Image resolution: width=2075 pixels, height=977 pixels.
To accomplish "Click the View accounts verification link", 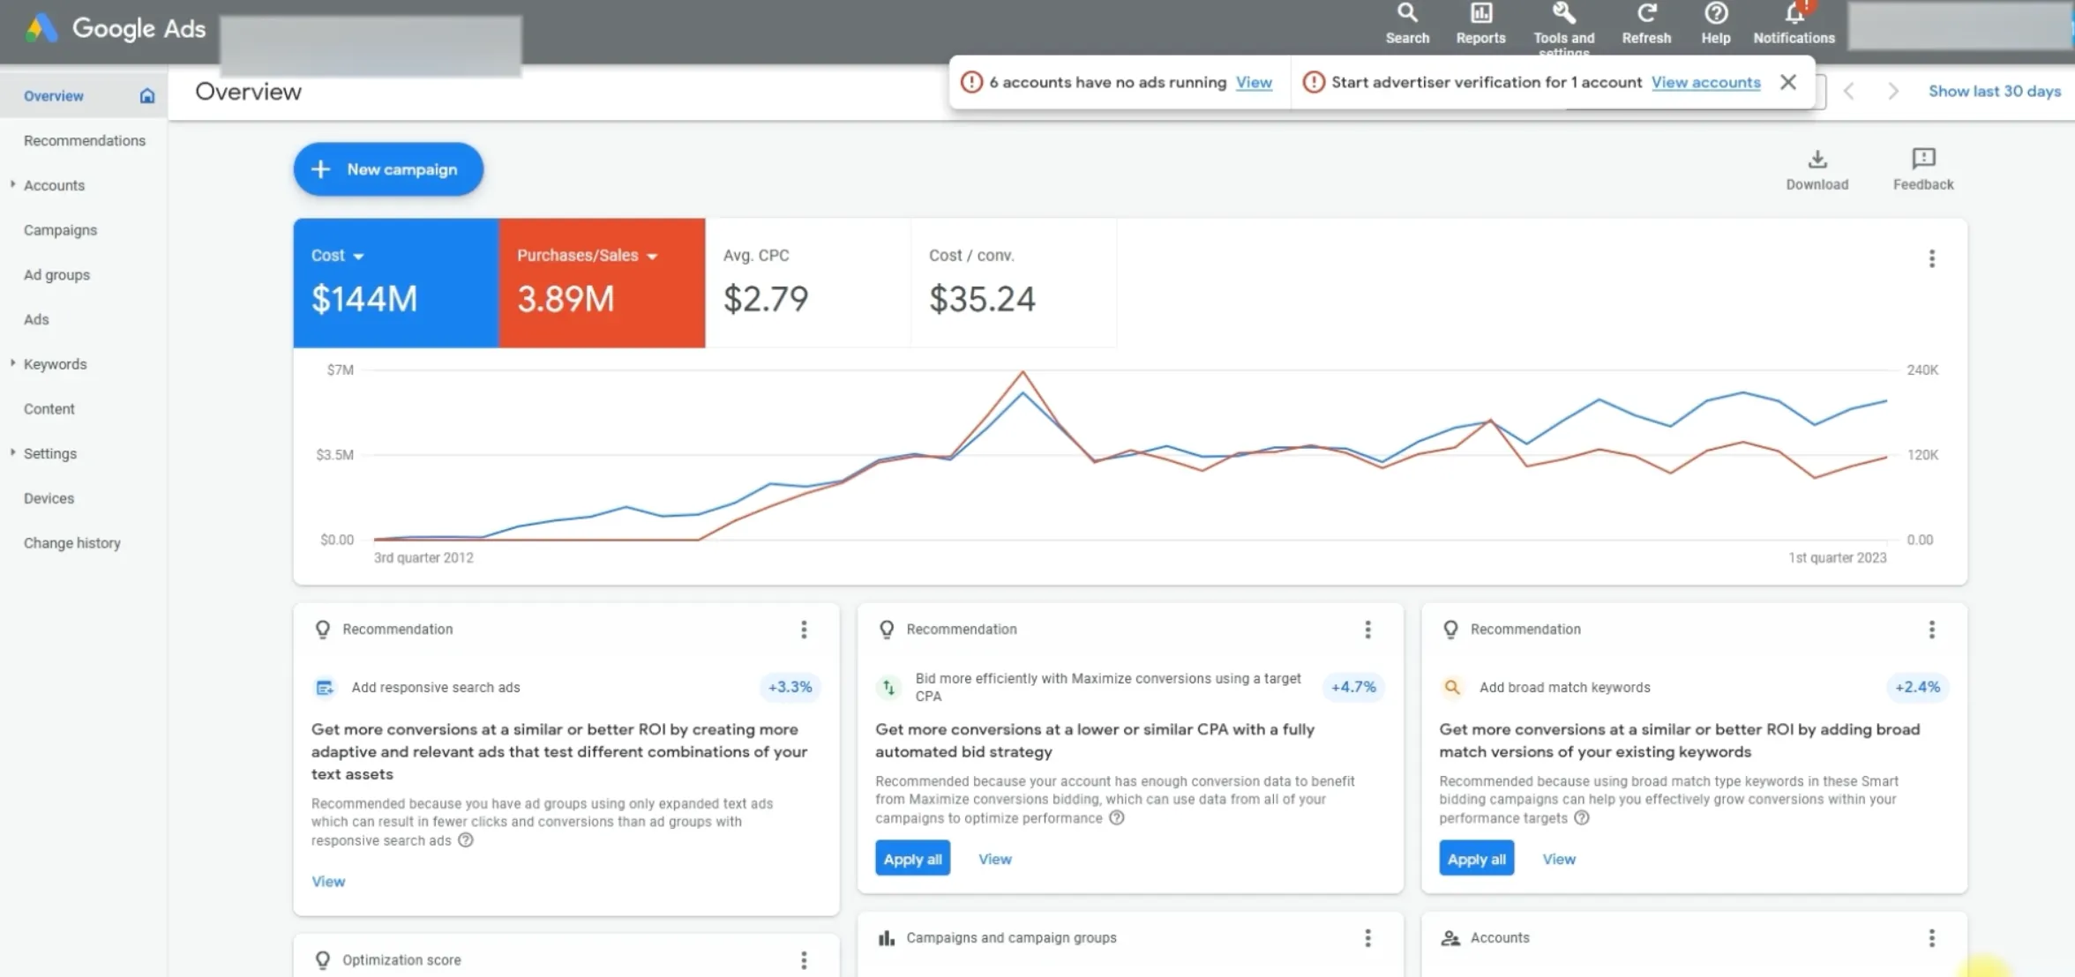I will 1705,82.
